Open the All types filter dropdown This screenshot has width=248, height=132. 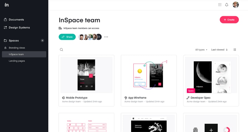point(201,50)
